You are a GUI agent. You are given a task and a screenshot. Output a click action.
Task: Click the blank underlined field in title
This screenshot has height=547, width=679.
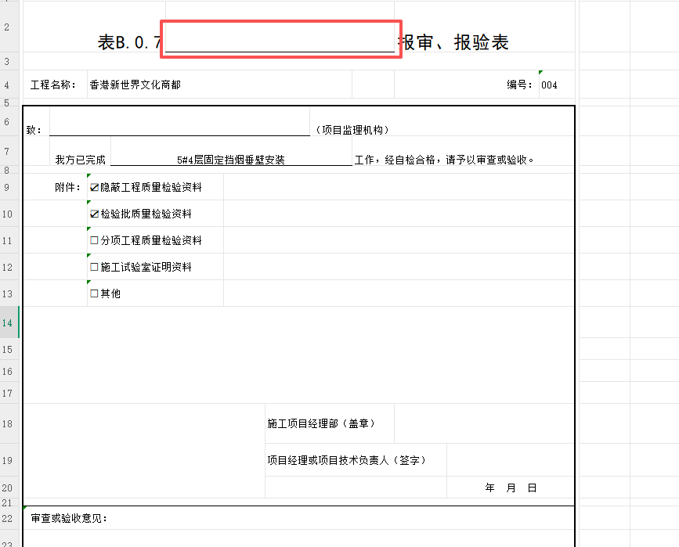click(280, 41)
